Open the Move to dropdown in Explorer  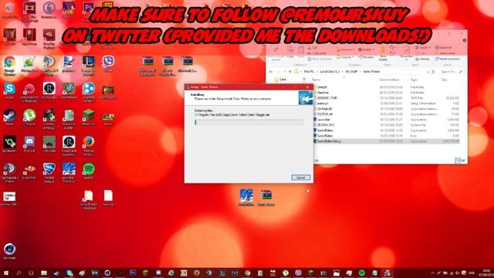[x=345, y=49]
